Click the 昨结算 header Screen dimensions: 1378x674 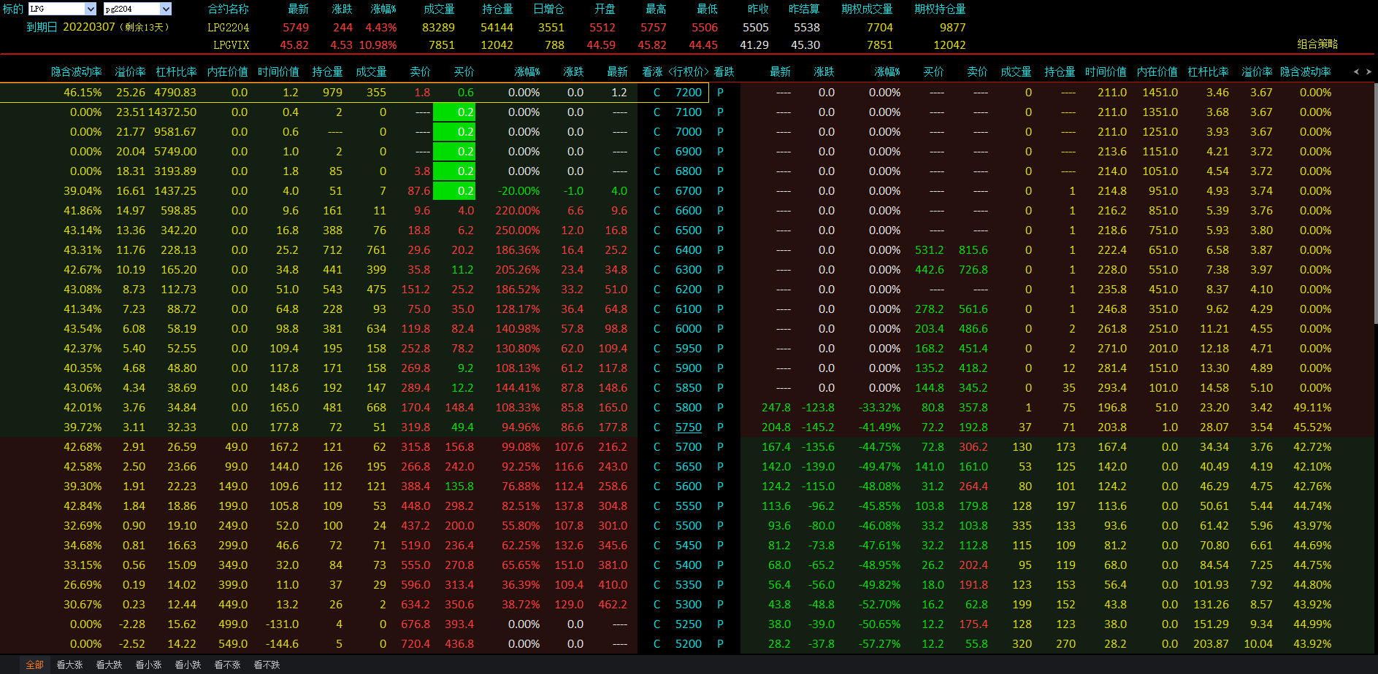pos(804,9)
